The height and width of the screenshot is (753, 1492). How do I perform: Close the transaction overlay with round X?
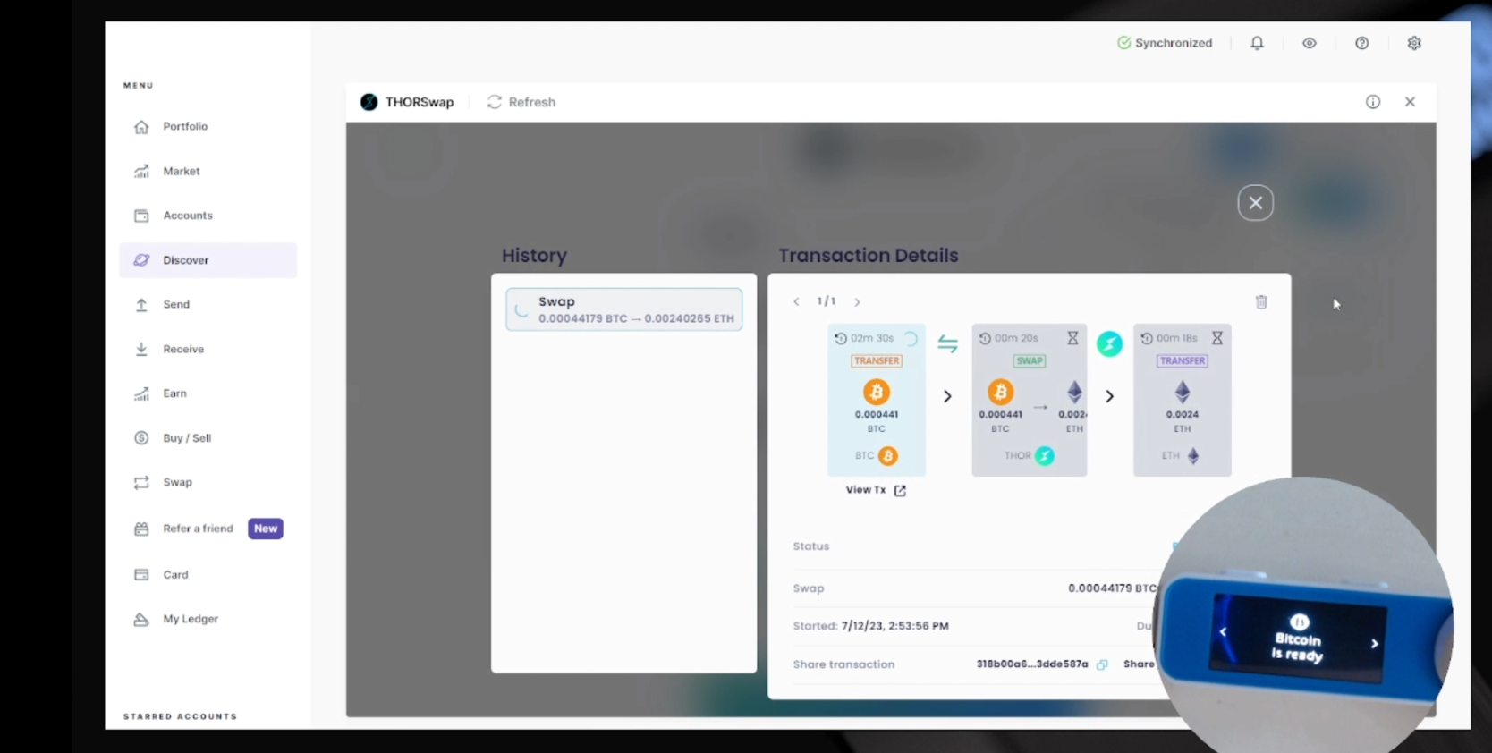point(1255,203)
